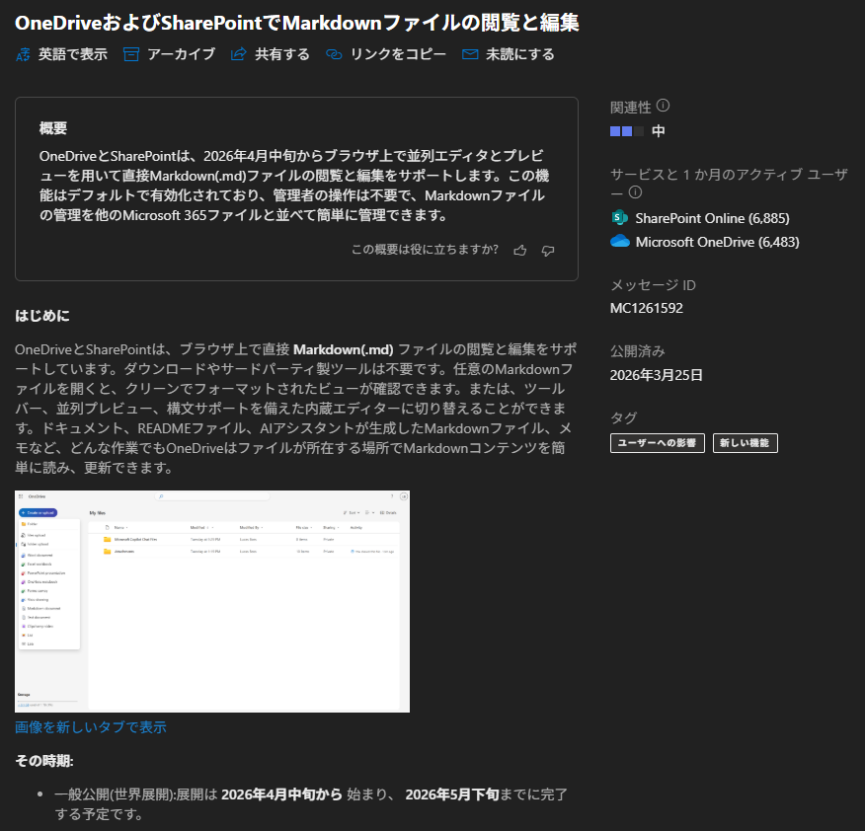This screenshot has width=865, height=831.
Task: Click この概要は役に立ちますか? feedback text
Action: coord(425,250)
